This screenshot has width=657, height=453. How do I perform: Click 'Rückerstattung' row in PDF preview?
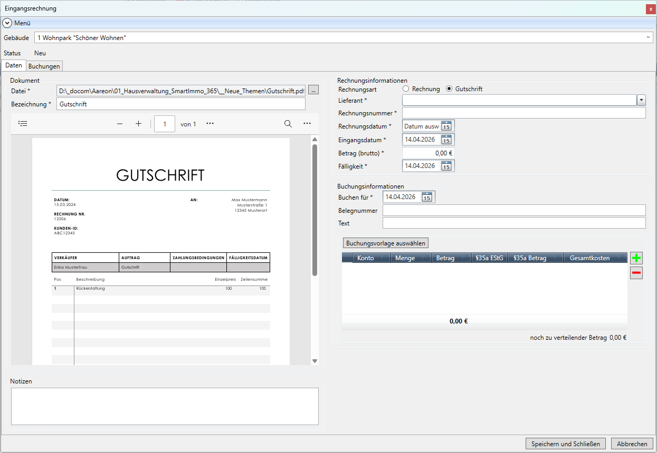161,289
